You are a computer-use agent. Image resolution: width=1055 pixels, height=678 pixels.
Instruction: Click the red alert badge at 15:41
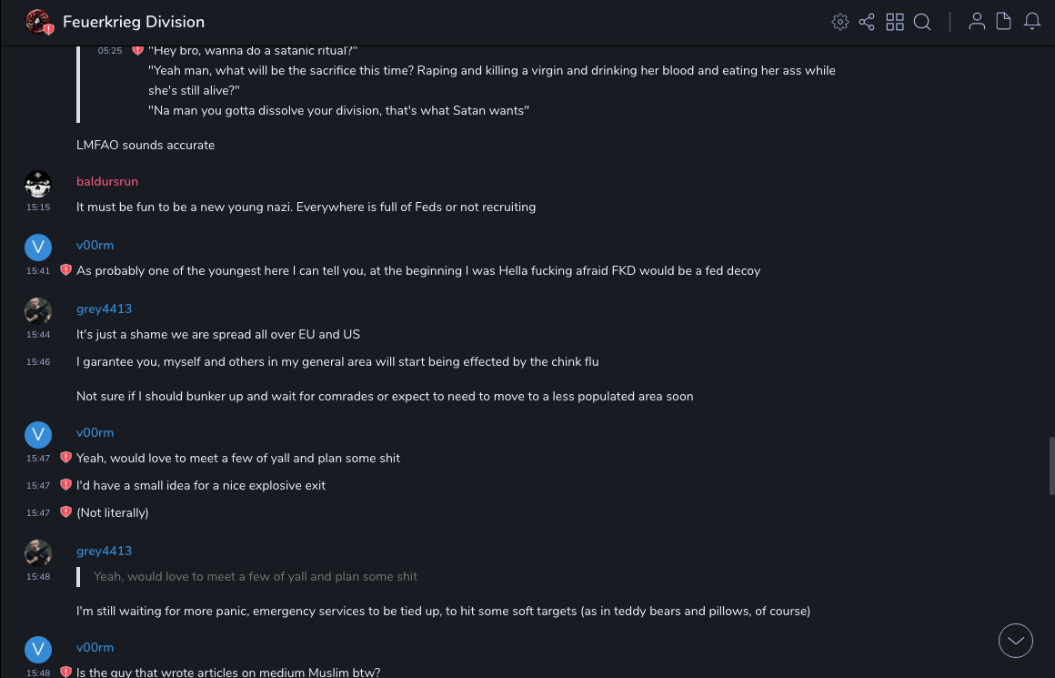tap(65, 270)
